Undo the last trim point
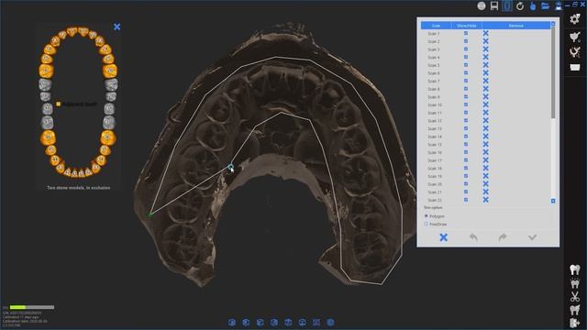Screen dimensions: 587x330 click(x=473, y=237)
